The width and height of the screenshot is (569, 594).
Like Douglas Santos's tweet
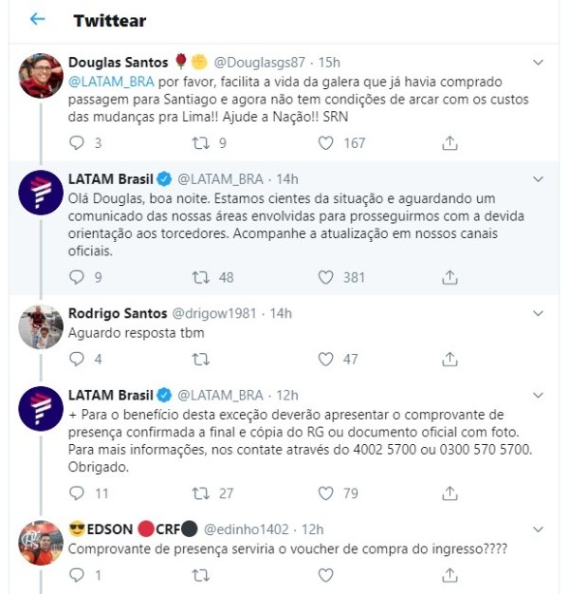tap(325, 143)
